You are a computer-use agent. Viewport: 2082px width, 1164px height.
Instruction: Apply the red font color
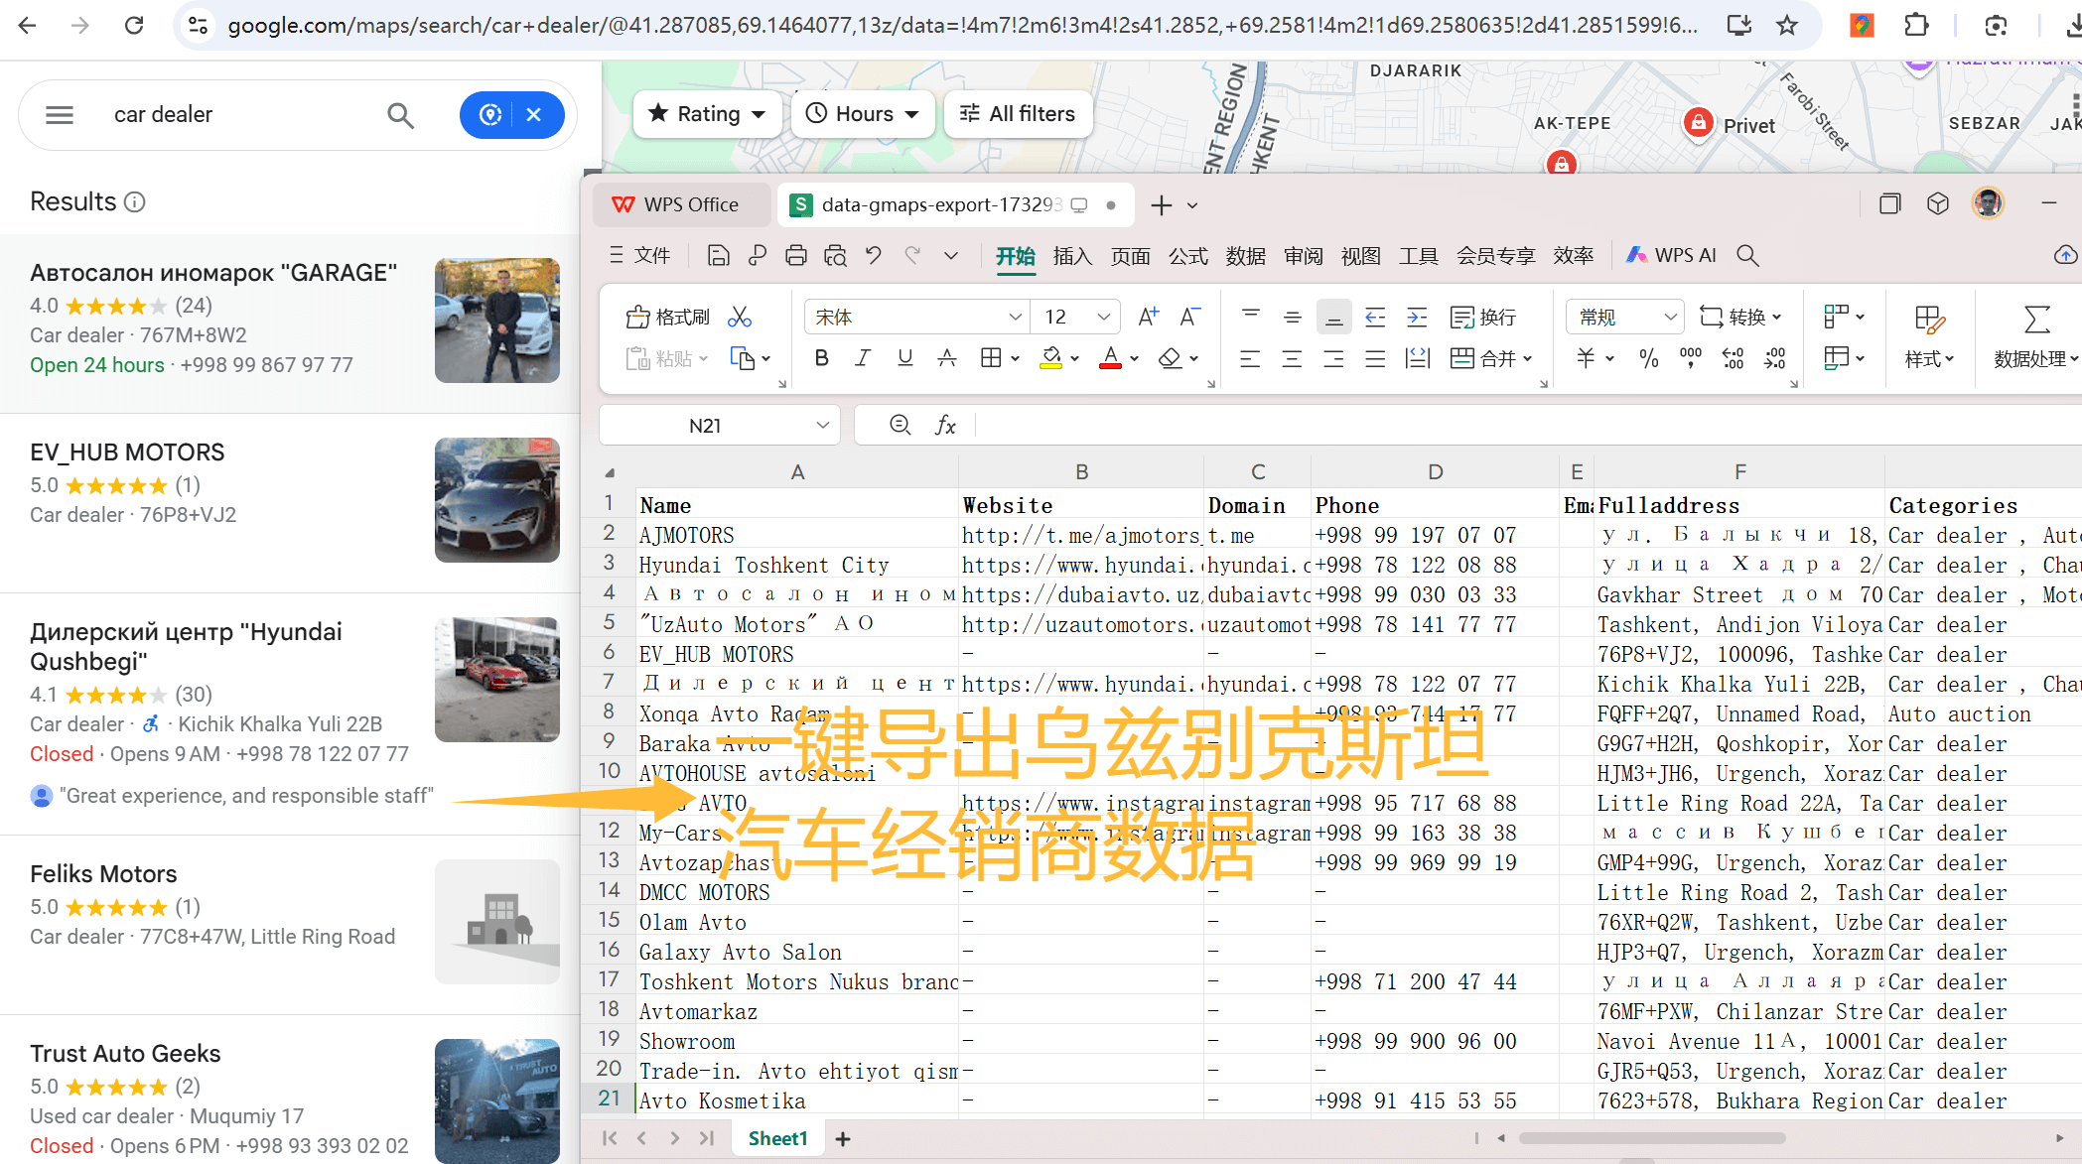1110,358
